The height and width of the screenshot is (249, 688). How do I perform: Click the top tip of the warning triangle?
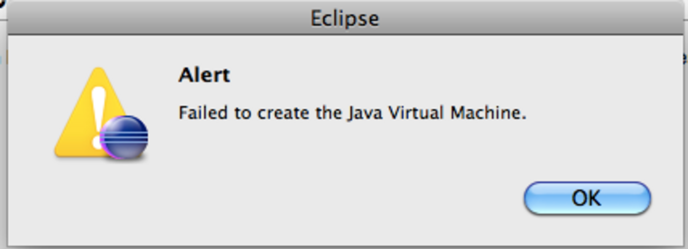97,71
